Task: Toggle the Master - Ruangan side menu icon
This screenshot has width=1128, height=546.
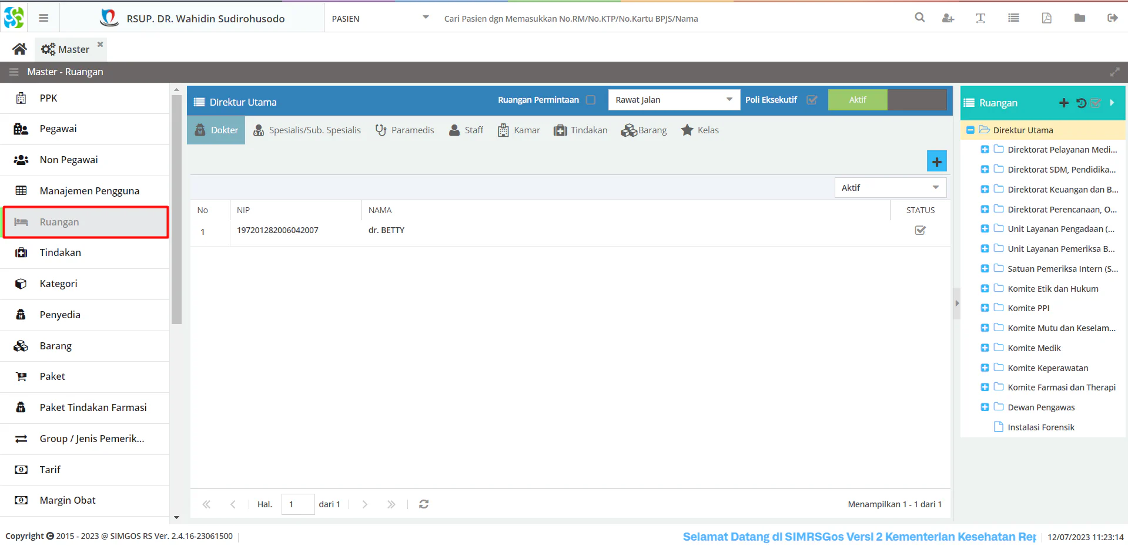Action: pos(14,72)
